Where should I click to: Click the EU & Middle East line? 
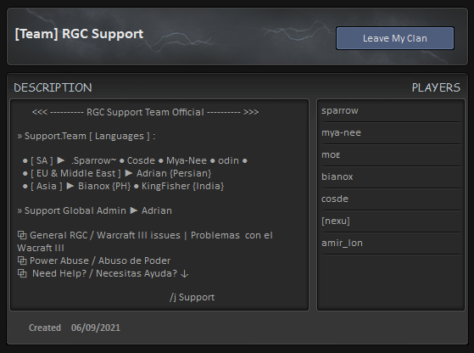coord(117,173)
